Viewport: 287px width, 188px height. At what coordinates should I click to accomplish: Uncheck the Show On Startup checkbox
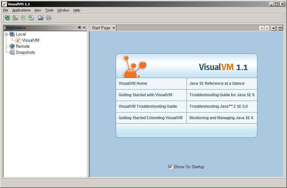(170, 167)
